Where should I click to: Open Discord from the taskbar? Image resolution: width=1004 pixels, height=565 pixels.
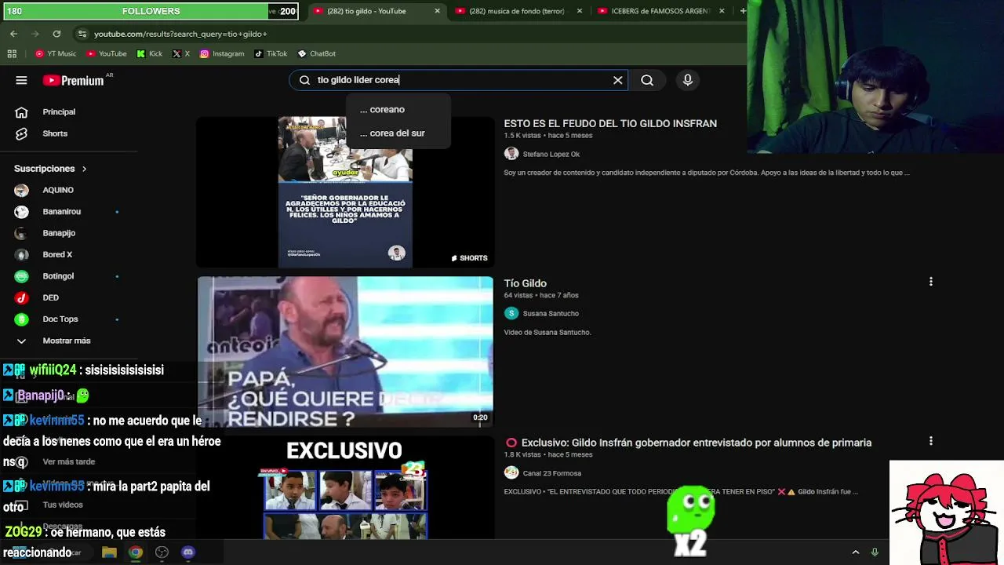click(188, 552)
